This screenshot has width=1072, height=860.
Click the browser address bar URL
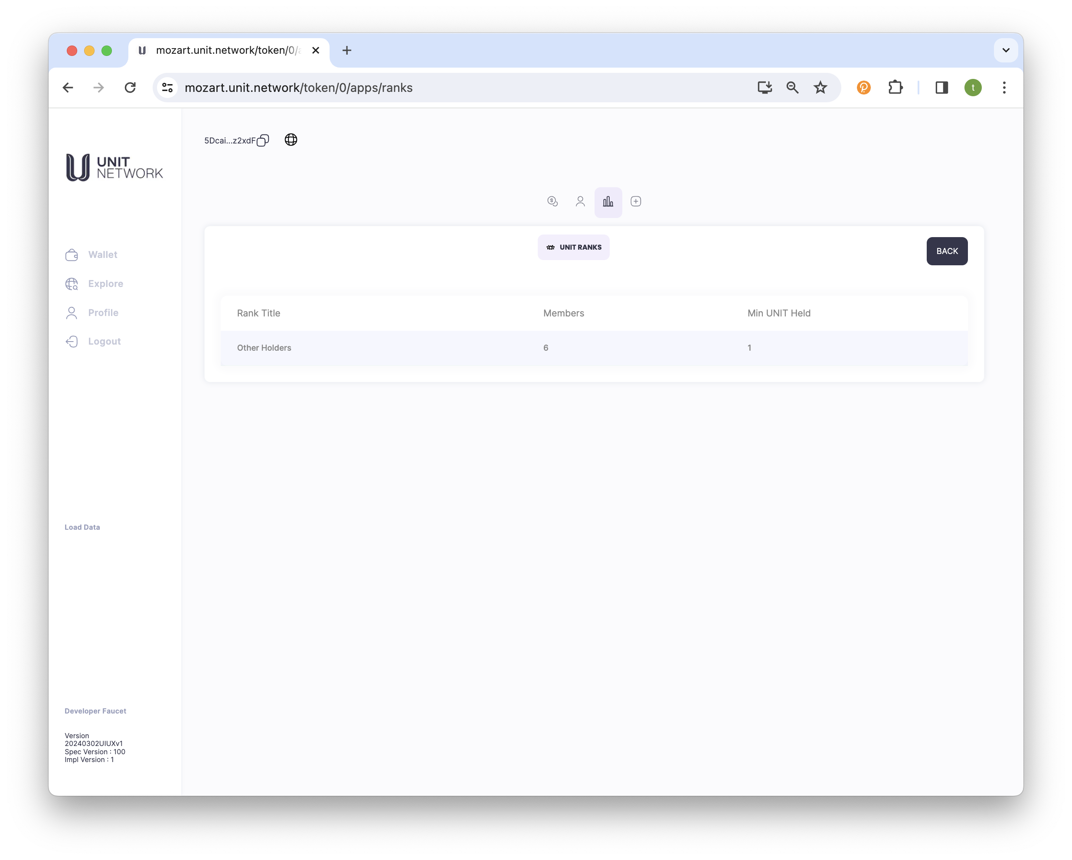tap(298, 88)
